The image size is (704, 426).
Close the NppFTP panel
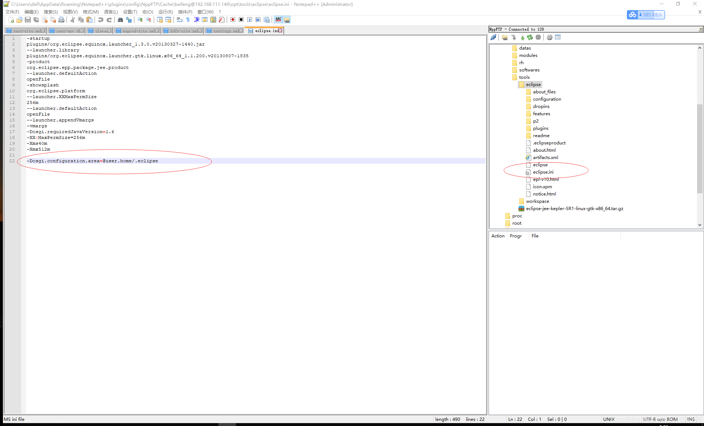pyautogui.click(x=700, y=29)
